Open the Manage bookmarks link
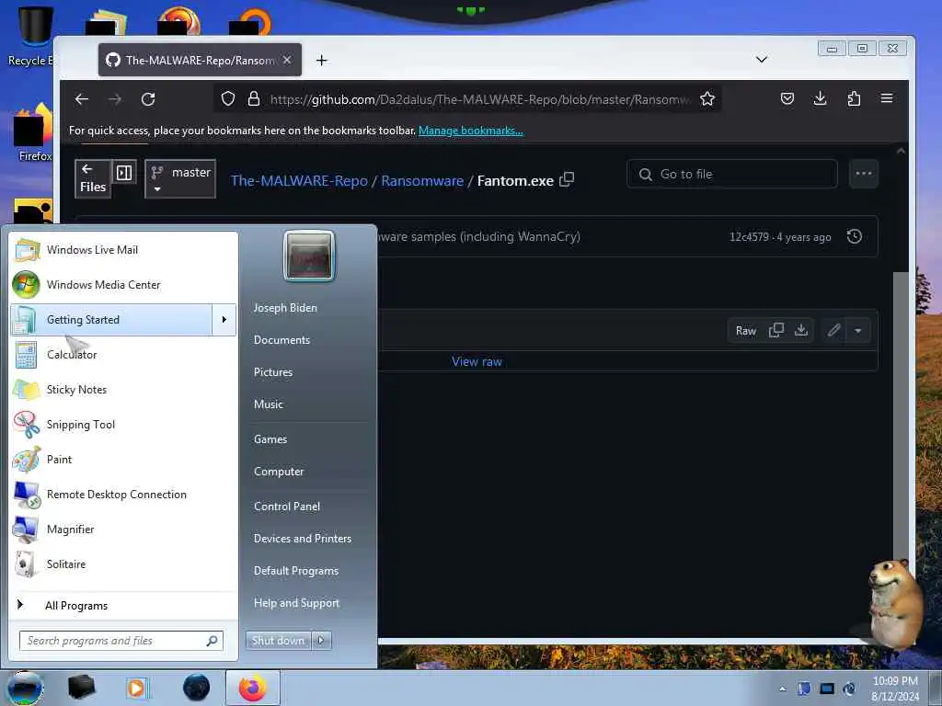Screen dimensions: 942x706 point(470,131)
